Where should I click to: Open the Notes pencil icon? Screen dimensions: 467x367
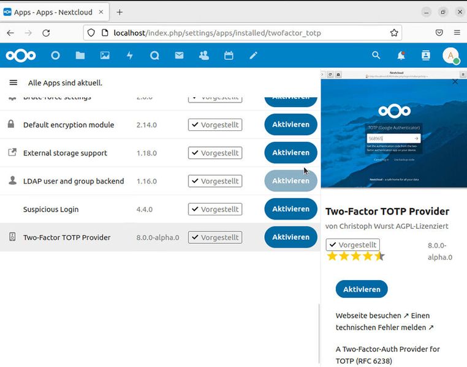pos(254,56)
